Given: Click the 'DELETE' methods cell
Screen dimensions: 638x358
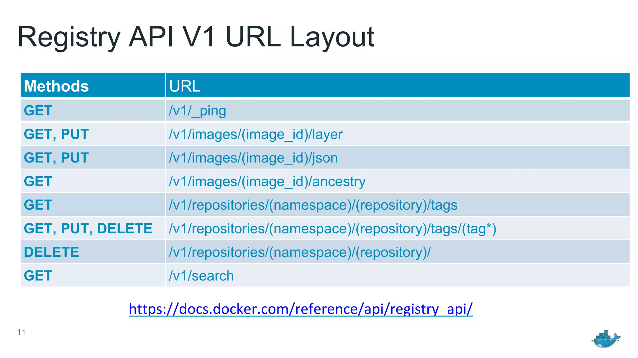Looking at the screenshot, I should pos(93,252).
